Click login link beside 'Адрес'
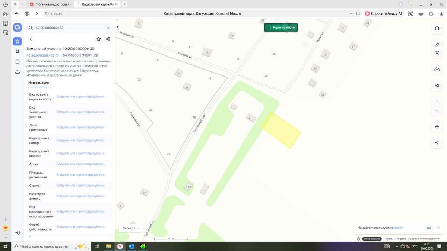The height and width of the screenshot is (251, 447). pyautogui.click(x=80, y=164)
